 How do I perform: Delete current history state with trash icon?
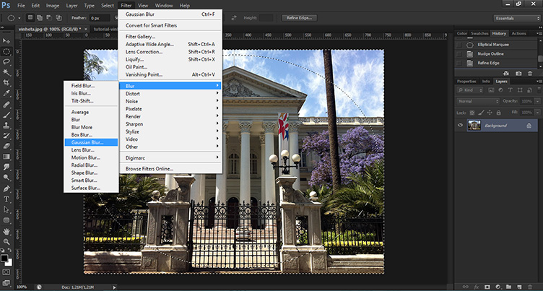pyautogui.click(x=530, y=73)
